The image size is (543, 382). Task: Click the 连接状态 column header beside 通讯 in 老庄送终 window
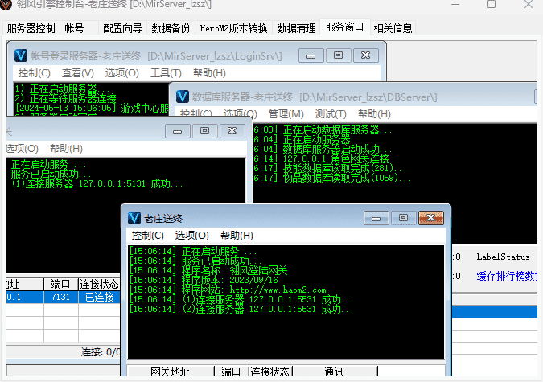(269, 372)
